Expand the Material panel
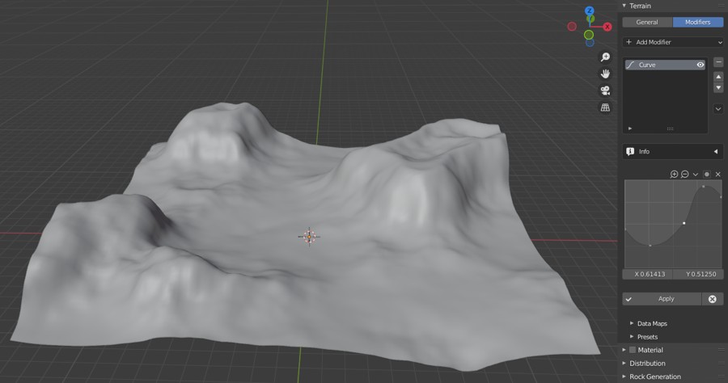Viewport: 728px width, 383px height. (624, 350)
